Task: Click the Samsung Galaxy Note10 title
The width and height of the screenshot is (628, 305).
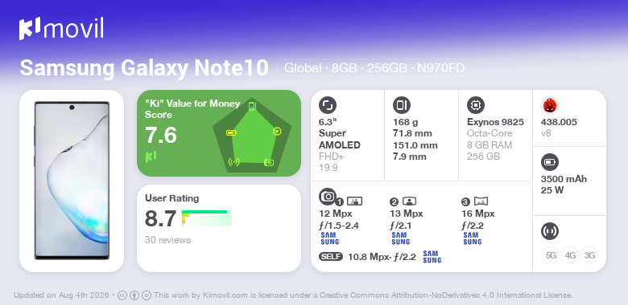Action: [144, 68]
